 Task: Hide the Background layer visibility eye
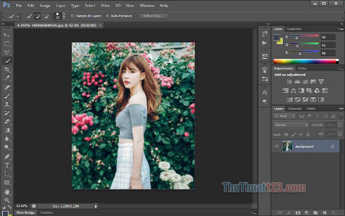click(277, 146)
